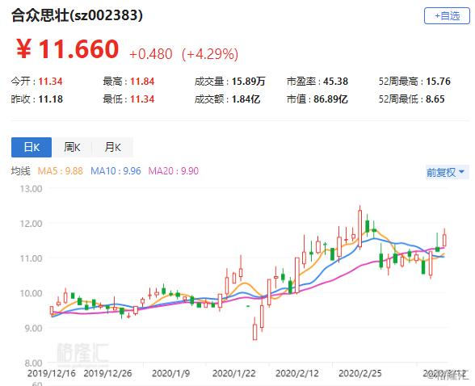Click y-axis label 10.00

(x=31, y=293)
